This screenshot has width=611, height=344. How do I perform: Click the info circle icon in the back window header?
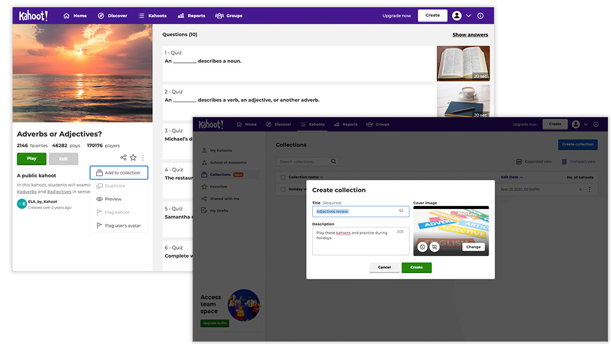(480, 16)
